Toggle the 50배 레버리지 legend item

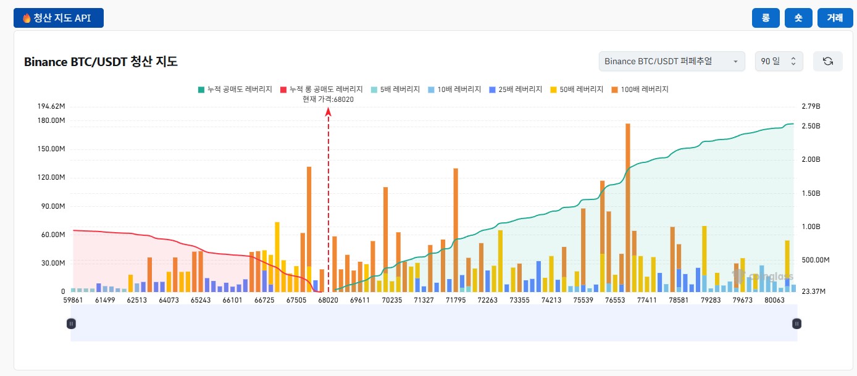576,90
